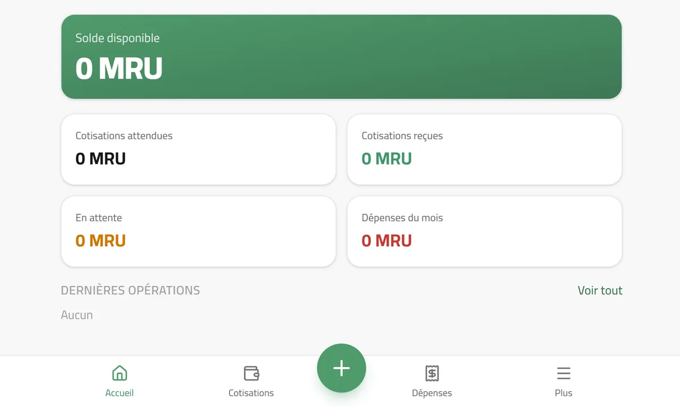Switch to the Dépenses tab label
The image size is (680, 407).
[x=432, y=393]
